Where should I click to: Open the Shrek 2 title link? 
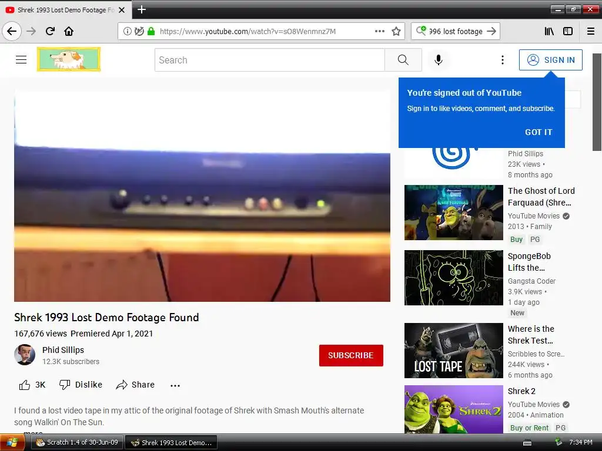pos(521,391)
